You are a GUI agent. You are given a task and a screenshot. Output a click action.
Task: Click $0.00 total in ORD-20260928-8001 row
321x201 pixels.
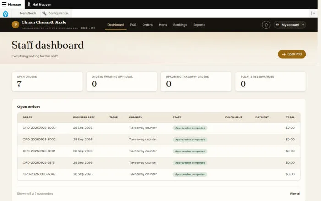290,151
